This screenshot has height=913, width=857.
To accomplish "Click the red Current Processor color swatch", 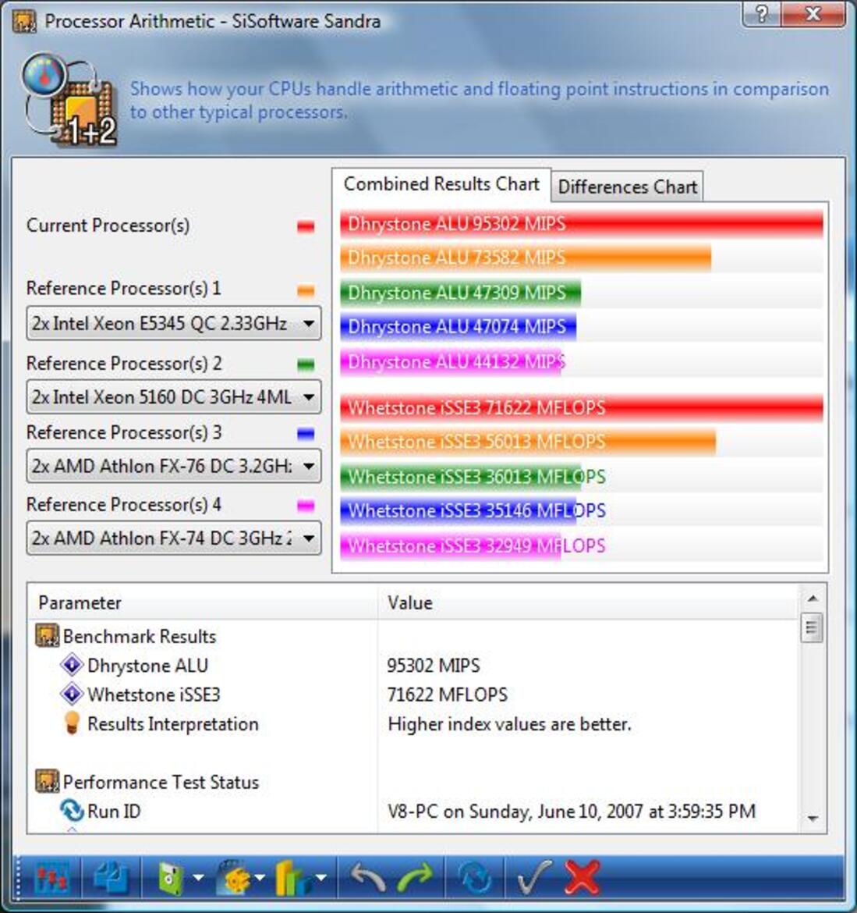I will [x=306, y=226].
